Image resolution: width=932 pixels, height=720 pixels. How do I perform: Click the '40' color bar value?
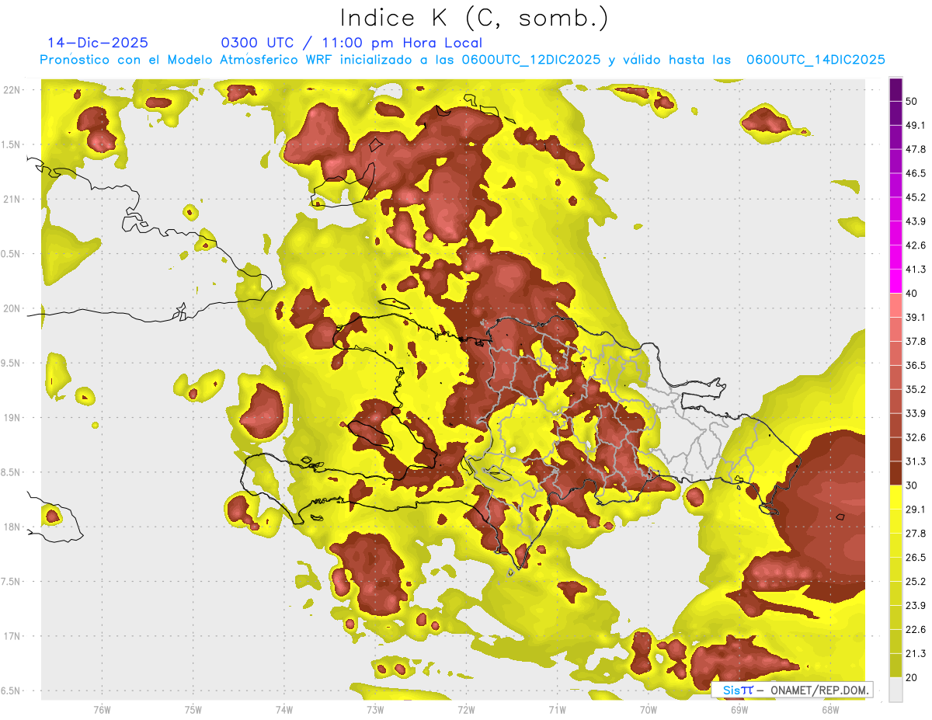(x=913, y=294)
